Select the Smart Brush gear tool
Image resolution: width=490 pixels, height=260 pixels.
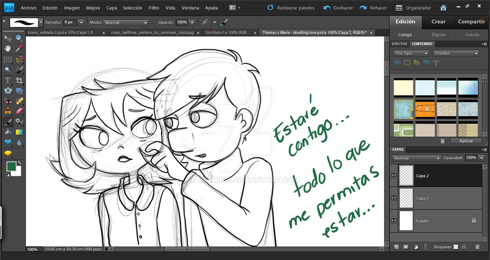[x=19, y=122]
